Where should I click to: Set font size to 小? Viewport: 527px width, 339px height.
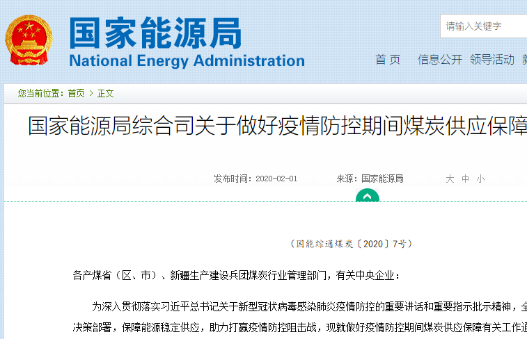(x=480, y=179)
